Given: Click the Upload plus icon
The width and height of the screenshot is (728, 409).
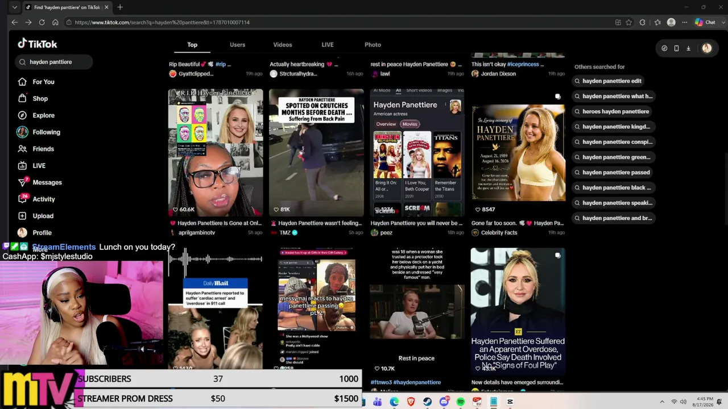Looking at the screenshot, I should [22, 216].
